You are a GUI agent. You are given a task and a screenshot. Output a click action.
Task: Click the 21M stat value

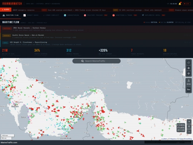(x=5, y=50)
